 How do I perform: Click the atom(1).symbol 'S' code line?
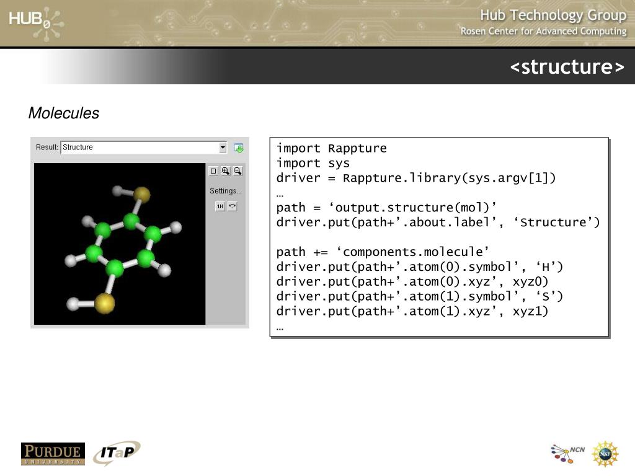click(x=420, y=296)
